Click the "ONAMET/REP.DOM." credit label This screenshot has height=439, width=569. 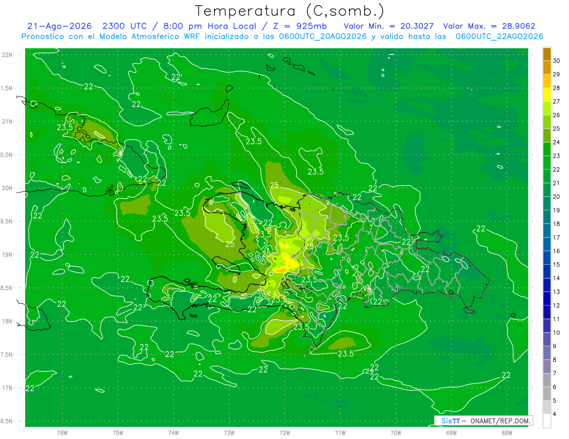pyautogui.click(x=501, y=421)
